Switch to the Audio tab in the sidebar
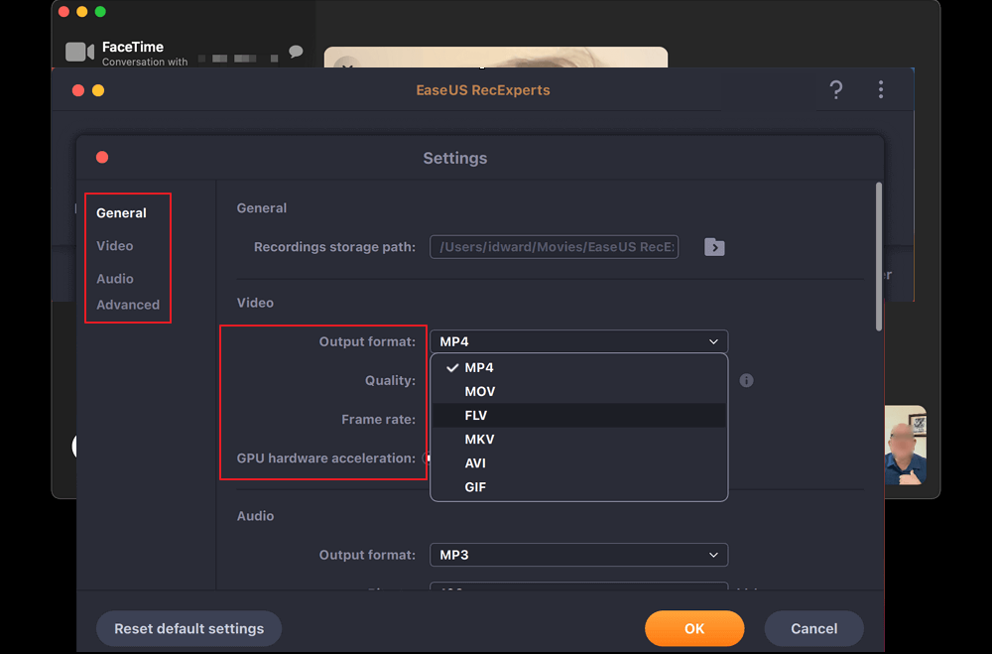The width and height of the screenshot is (992, 654). [x=114, y=279]
